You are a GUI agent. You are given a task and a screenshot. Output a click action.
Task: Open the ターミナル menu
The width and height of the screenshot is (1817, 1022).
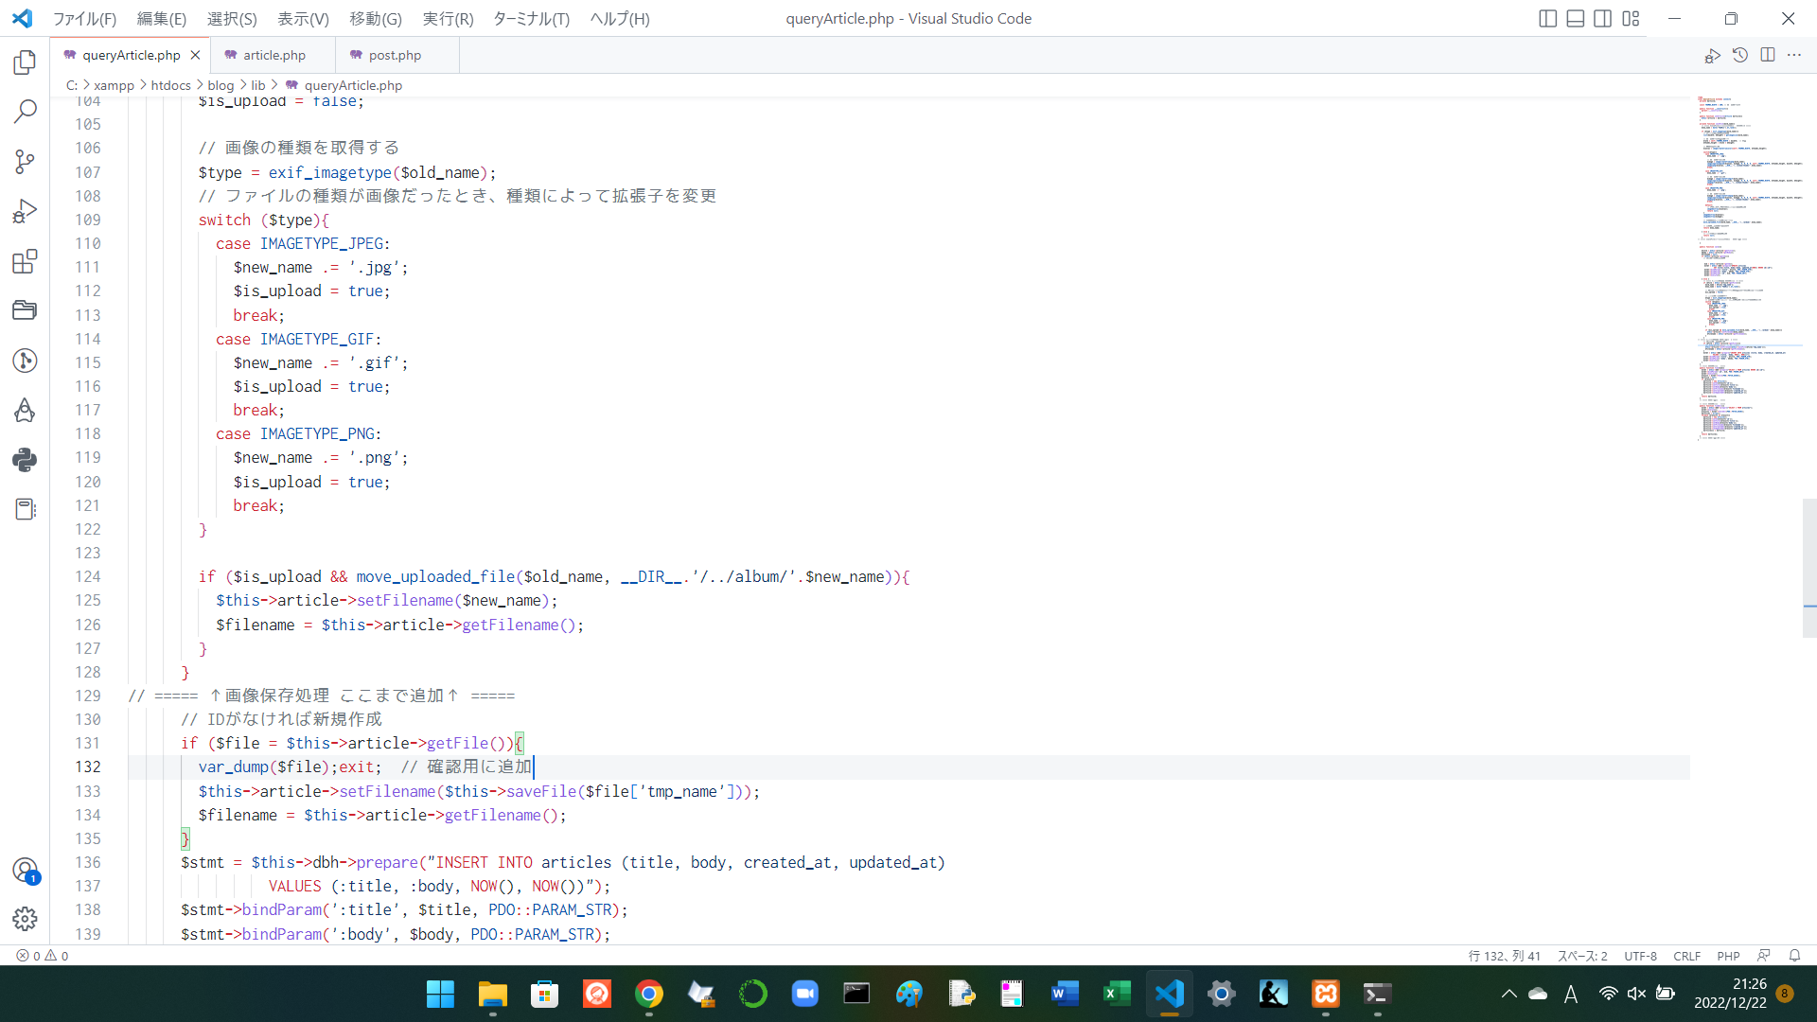click(x=530, y=18)
